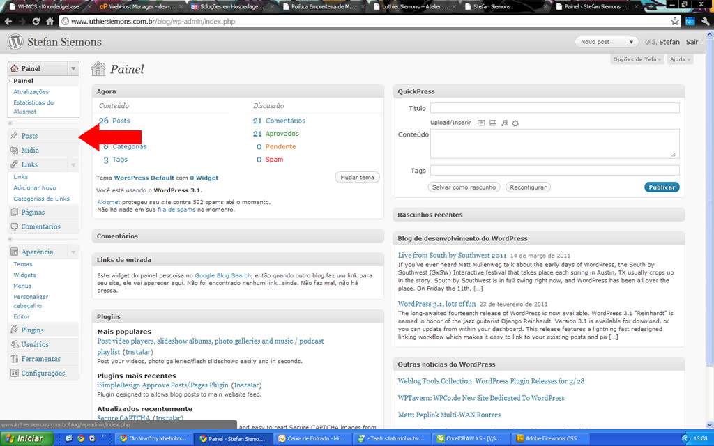Click the Painel home icon in sidebar
Viewport: 714px width, 446px height.
point(15,68)
